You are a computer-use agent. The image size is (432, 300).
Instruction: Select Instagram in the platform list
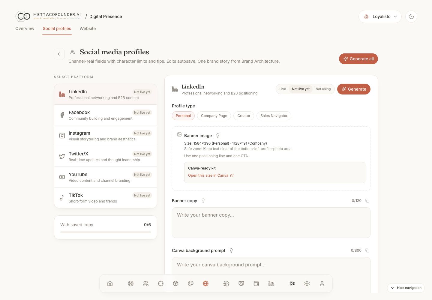pyautogui.click(x=106, y=136)
